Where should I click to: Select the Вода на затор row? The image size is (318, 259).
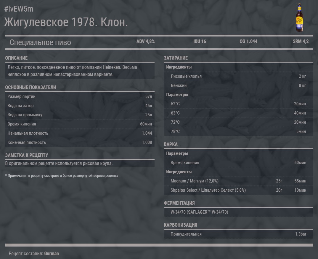point(80,106)
